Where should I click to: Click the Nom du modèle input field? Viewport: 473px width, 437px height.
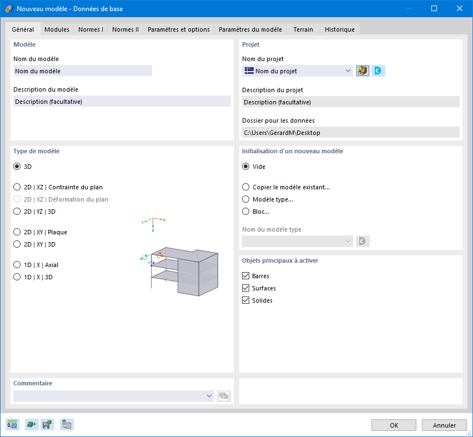83,71
